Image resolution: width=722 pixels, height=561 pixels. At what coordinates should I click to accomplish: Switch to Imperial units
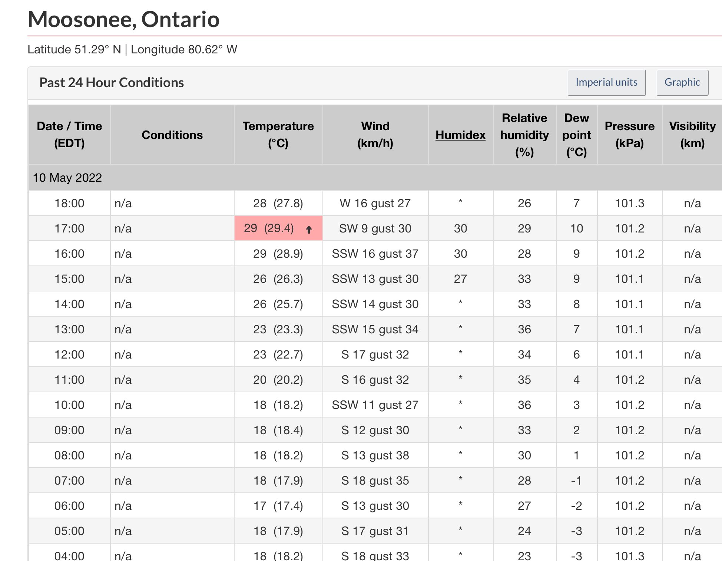(x=606, y=82)
